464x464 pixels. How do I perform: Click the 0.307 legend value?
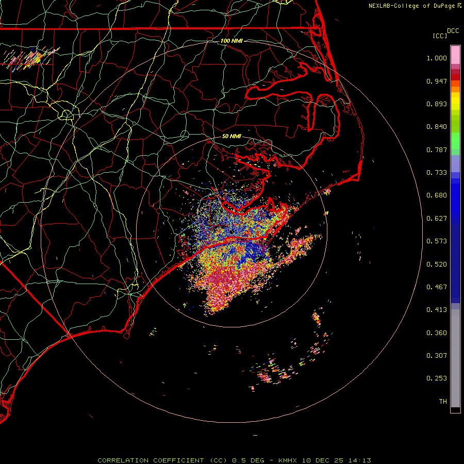[x=437, y=356]
